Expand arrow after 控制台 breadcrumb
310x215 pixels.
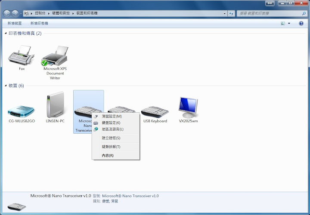49,13
